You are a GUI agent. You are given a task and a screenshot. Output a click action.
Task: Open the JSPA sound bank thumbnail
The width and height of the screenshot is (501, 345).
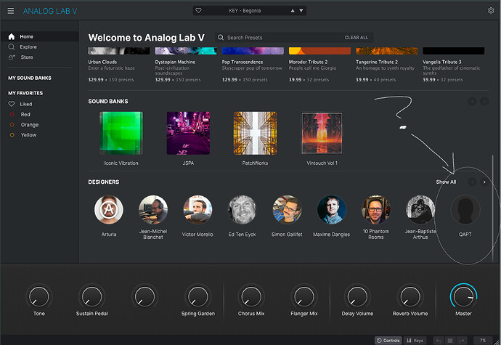(188, 133)
